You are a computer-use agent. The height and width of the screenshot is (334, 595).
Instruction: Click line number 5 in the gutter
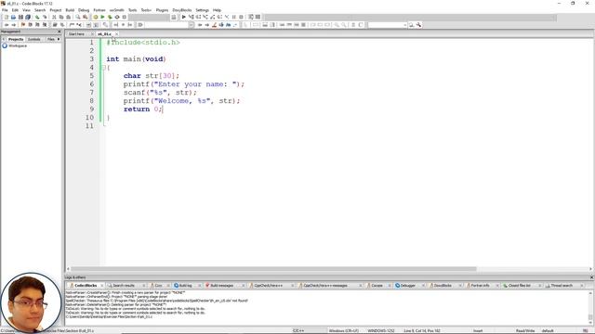91,76
